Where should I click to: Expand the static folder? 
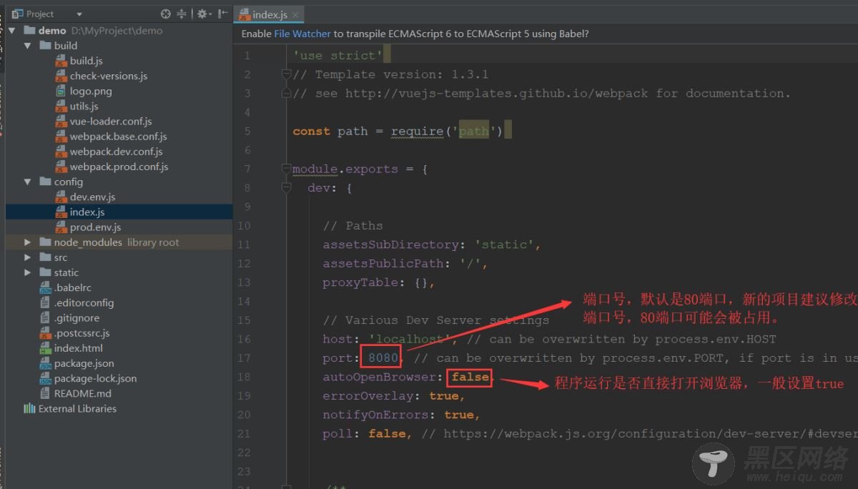pyautogui.click(x=27, y=272)
